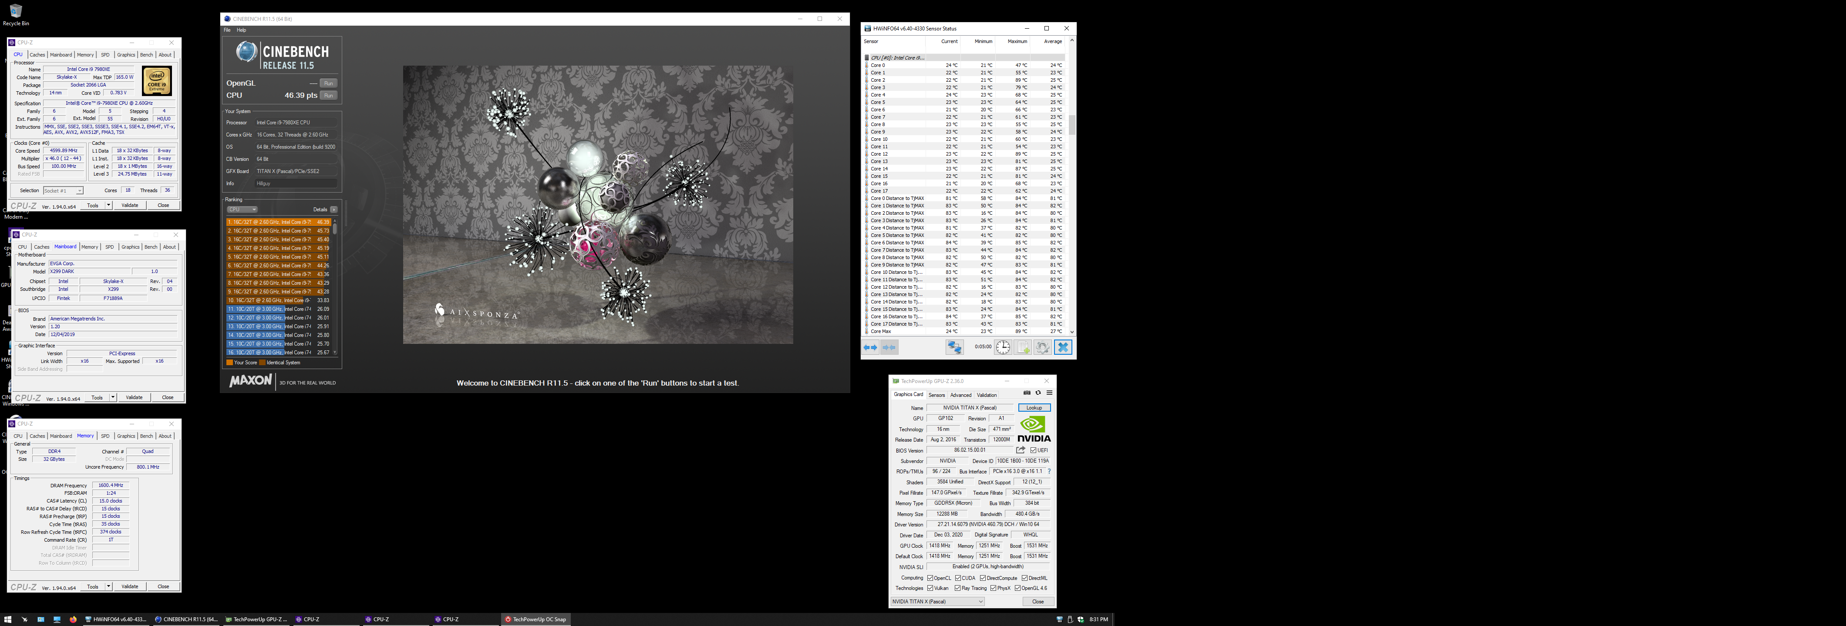Image resolution: width=1846 pixels, height=626 pixels.
Task: Click the HWiNFO collapse columns arrows icon
Action: [x=889, y=347]
